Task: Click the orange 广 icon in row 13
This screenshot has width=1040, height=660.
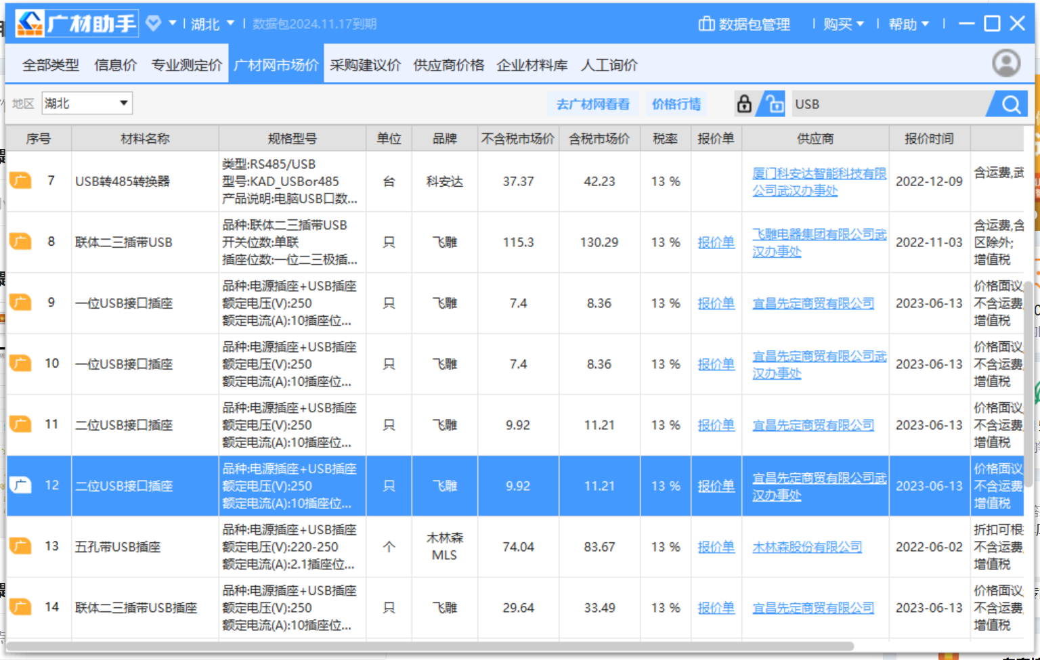Action: pos(20,546)
